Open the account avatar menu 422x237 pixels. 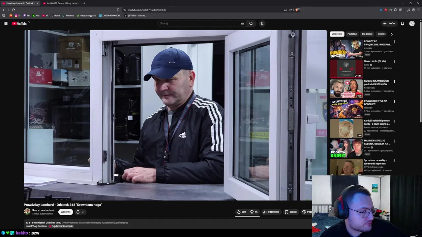412,23
